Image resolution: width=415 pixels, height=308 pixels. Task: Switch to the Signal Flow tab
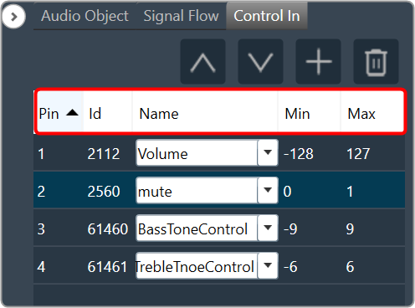coord(182,16)
